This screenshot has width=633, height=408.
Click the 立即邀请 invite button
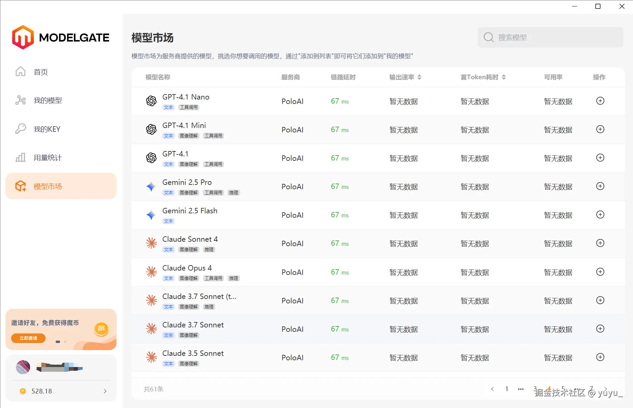click(28, 338)
